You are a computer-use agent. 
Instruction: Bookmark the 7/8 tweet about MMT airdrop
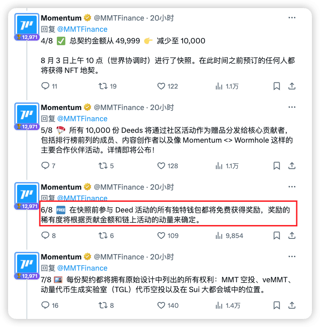coord(277,306)
